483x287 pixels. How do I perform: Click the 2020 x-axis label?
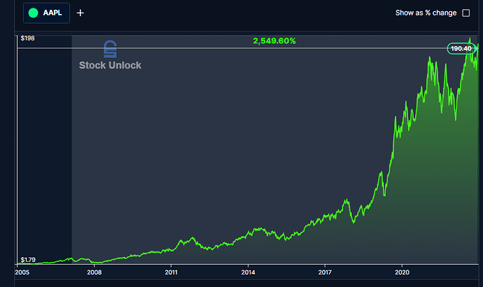click(x=402, y=272)
